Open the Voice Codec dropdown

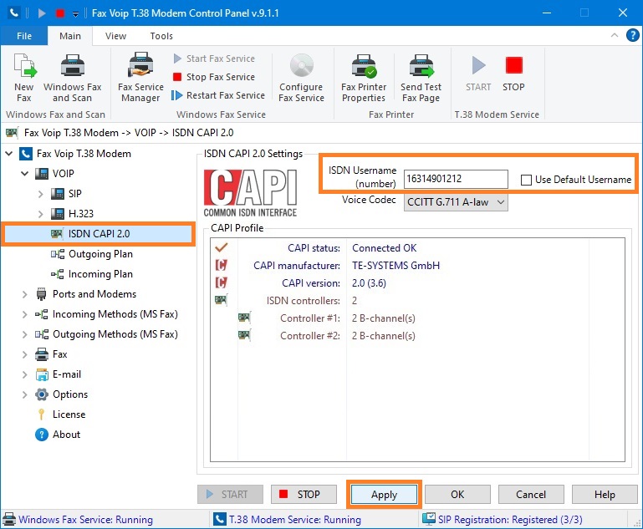pos(456,202)
